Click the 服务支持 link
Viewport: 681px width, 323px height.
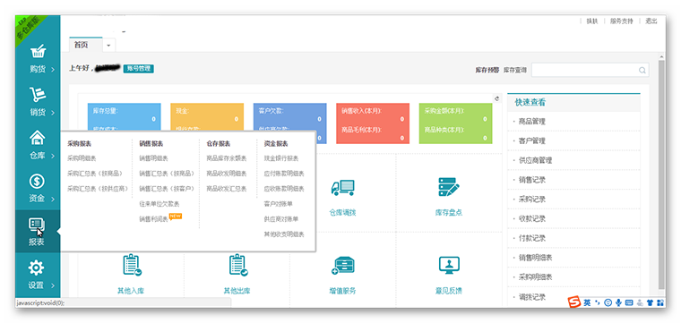click(622, 21)
